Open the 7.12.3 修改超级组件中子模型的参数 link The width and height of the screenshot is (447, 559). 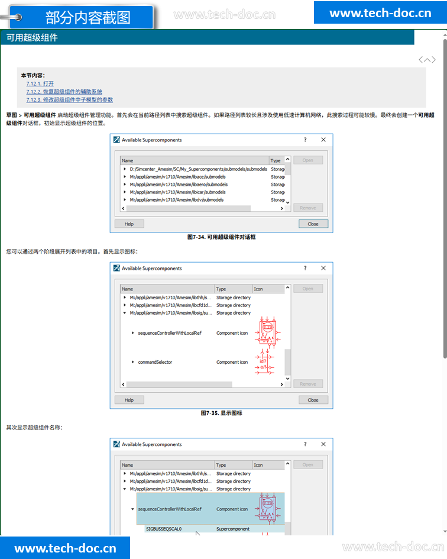(70, 100)
